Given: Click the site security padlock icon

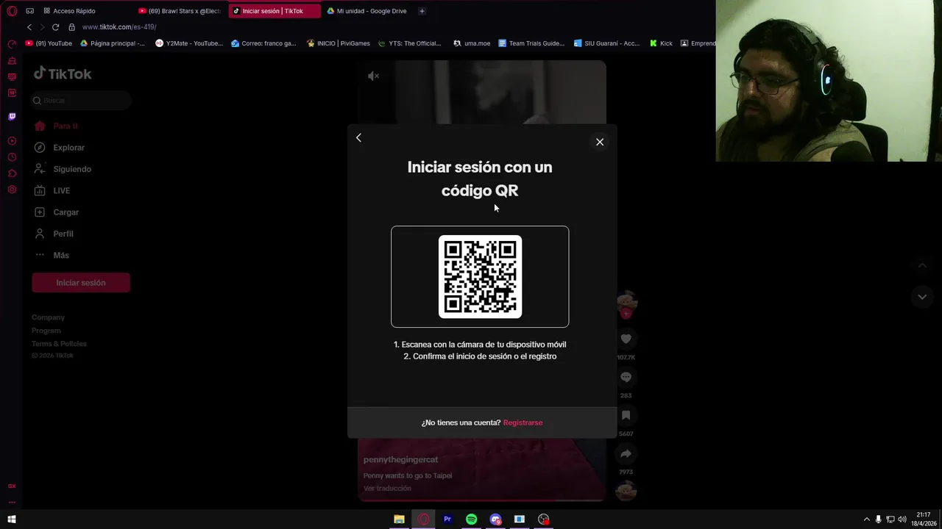Looking at the screenshot, I should coord(71,27).
